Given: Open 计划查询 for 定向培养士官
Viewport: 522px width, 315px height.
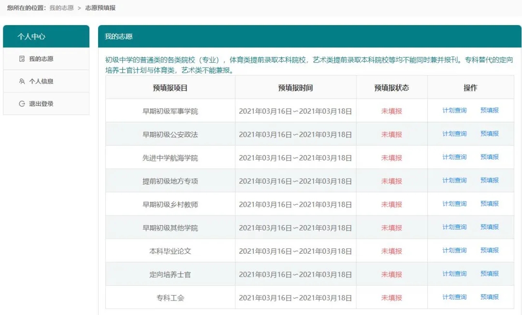Looking at the screenshot, I should [454, 273].
